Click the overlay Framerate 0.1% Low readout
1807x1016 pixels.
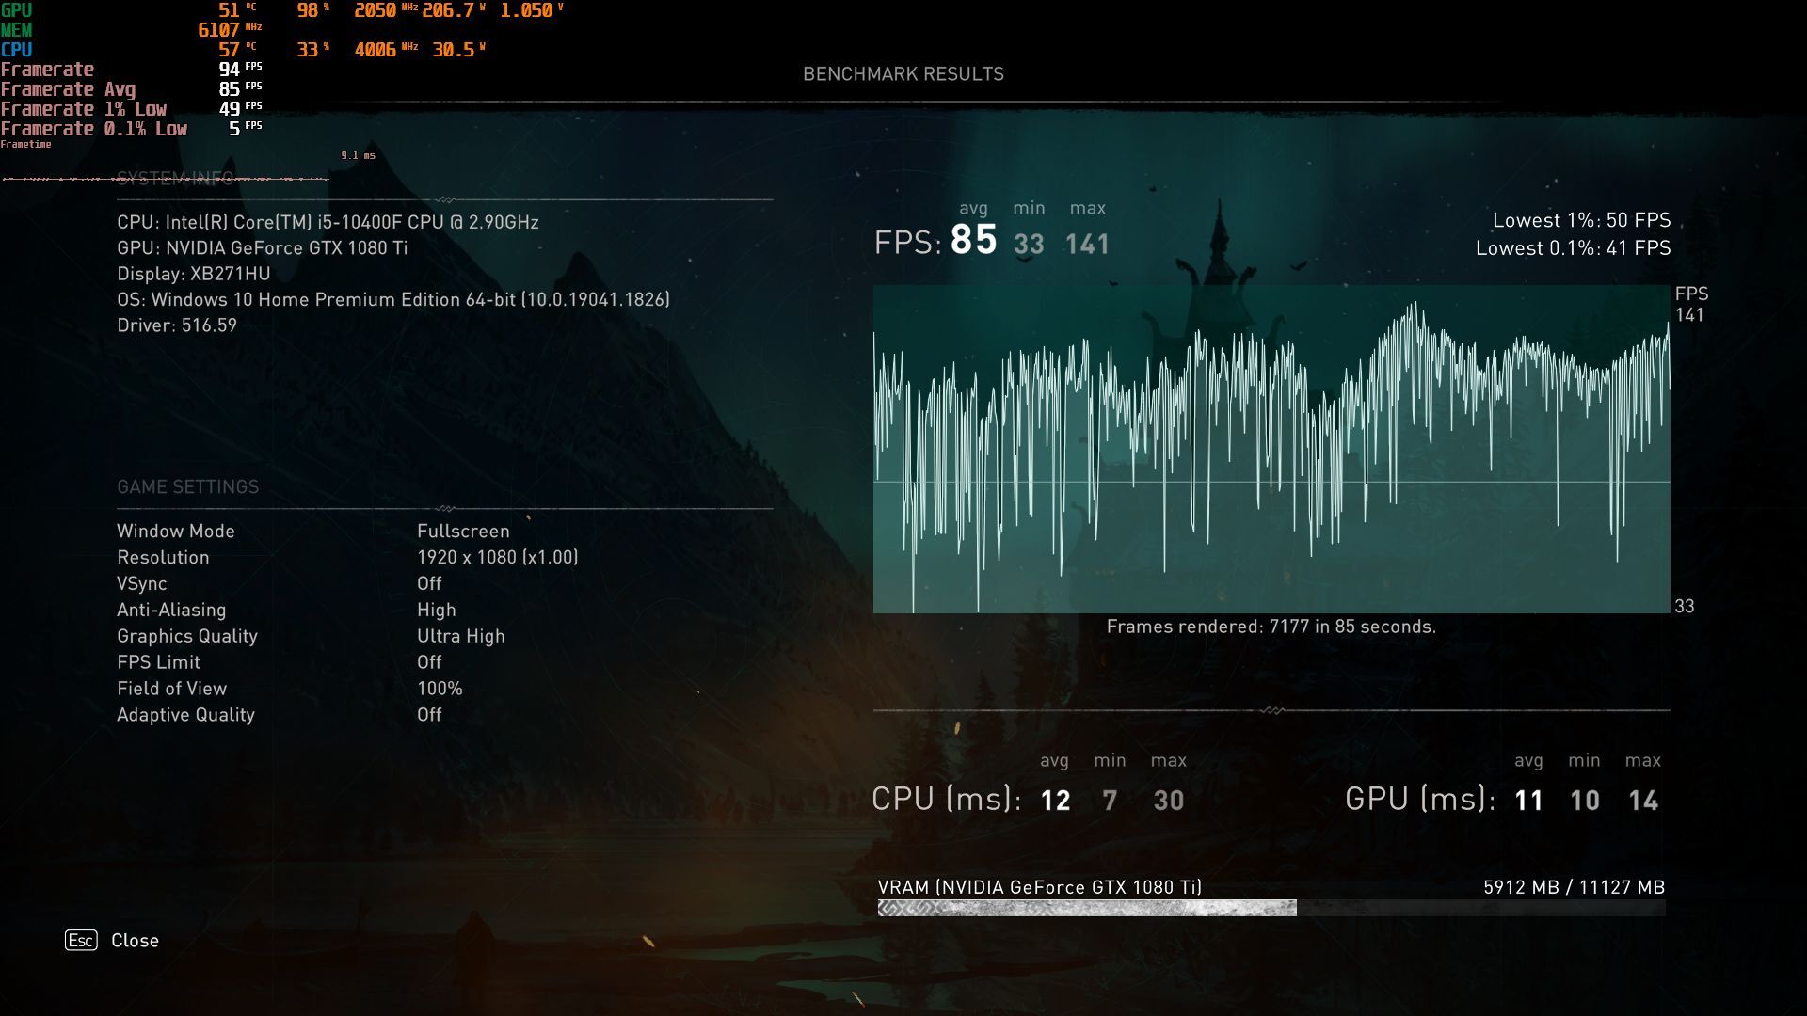click(x=131, y=129)
